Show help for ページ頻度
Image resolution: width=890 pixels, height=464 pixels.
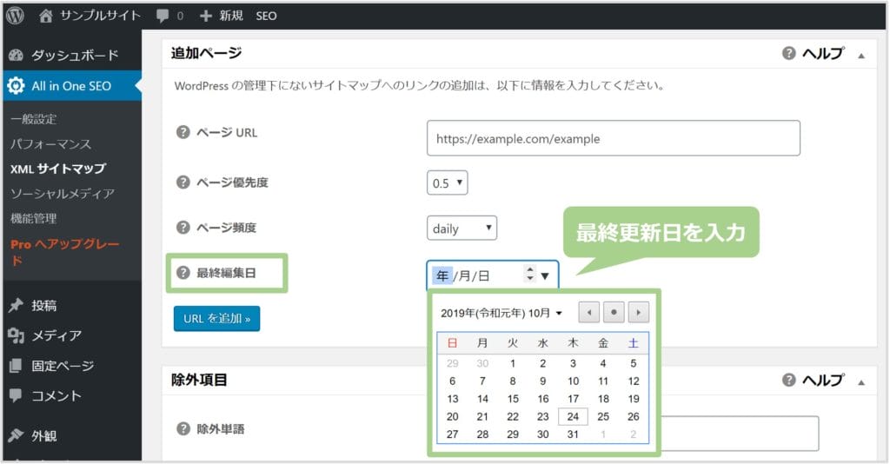[183, 228]
